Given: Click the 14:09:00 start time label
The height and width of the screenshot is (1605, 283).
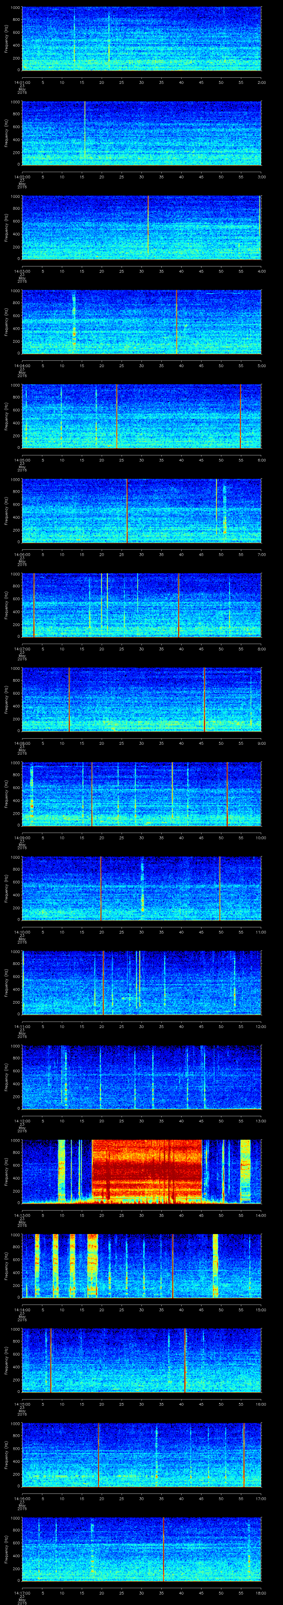Looking at the screenshot, I should pos(22,838).
